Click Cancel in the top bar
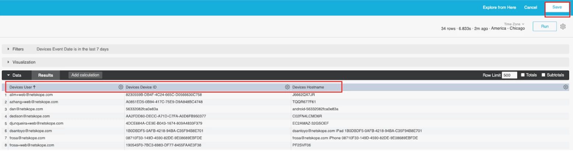The height and width of the screenshot is (151, 573). pos(530,7)
